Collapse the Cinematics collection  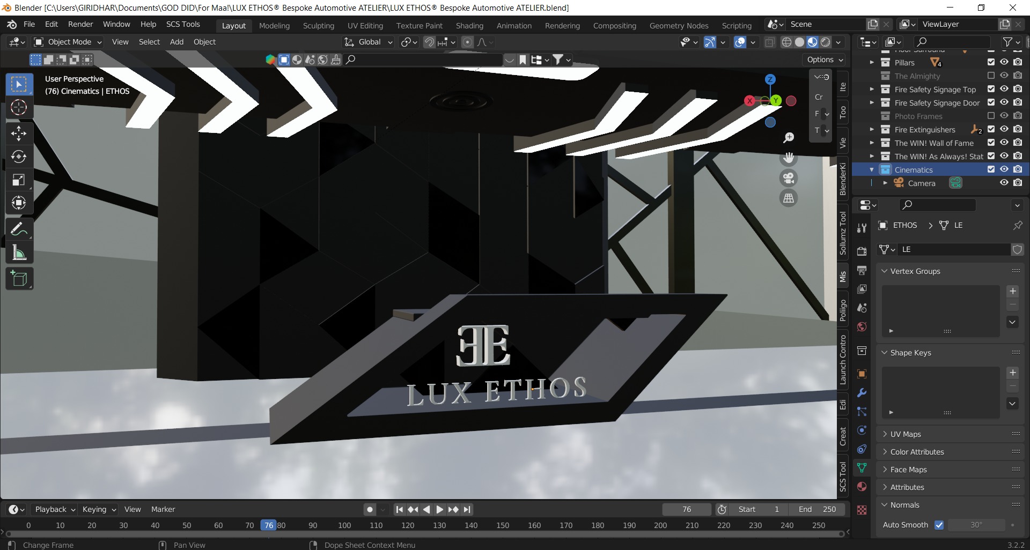(872, 169)
